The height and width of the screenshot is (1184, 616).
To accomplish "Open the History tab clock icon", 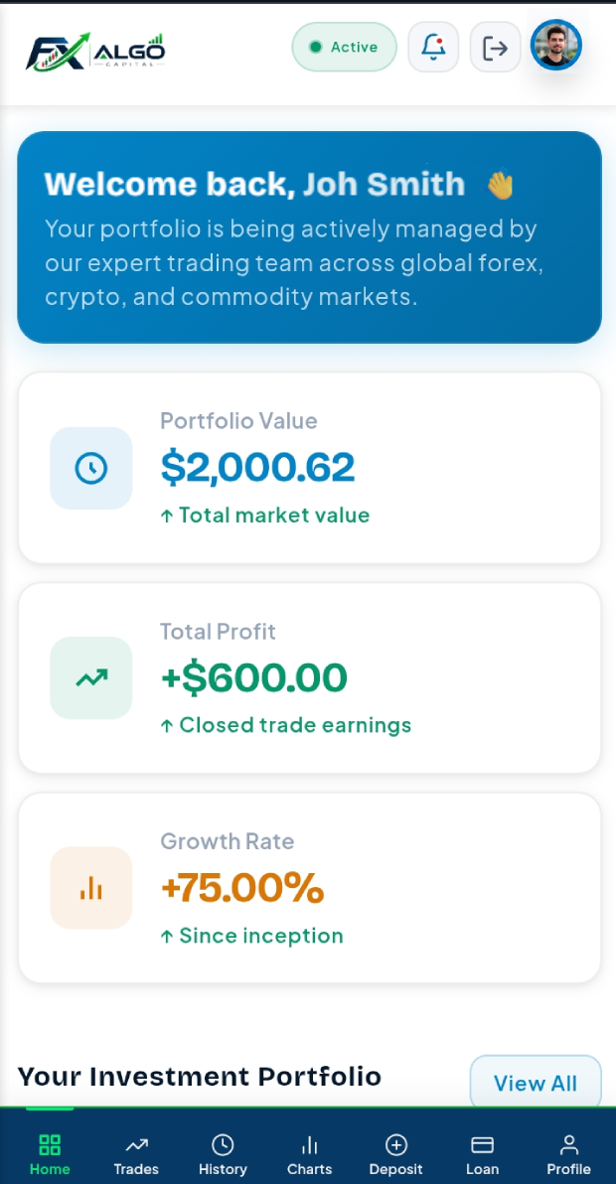I will coord(223,1144).
